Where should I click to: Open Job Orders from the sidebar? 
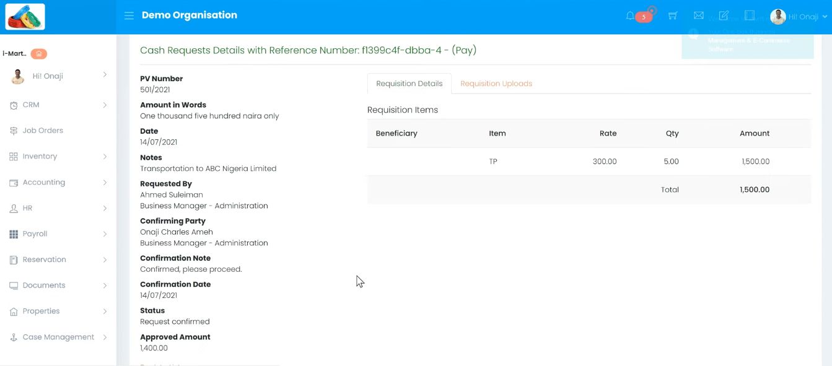point(43,131)
